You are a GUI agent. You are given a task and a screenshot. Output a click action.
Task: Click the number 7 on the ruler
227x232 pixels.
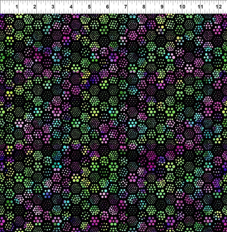[x=126, y=7]
